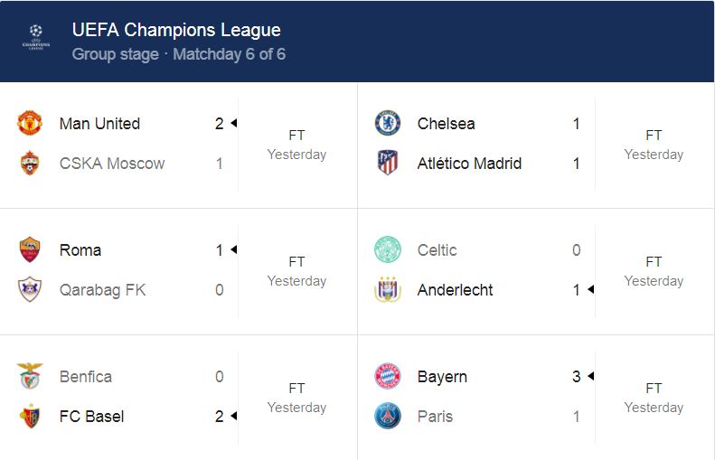Image resolution: width=715 pixels, height=460 pixels.
Task: Click the FC Basel crest
Action: tap(30, 417)
